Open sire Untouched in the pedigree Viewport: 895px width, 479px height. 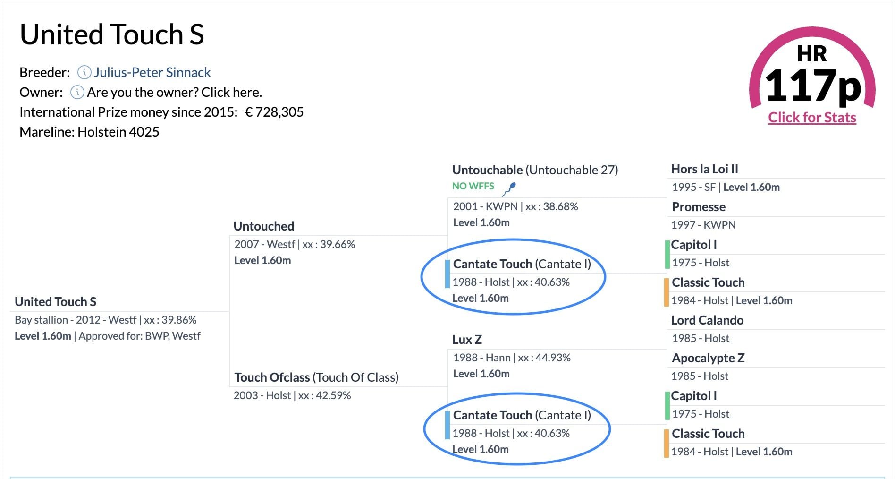264,226
